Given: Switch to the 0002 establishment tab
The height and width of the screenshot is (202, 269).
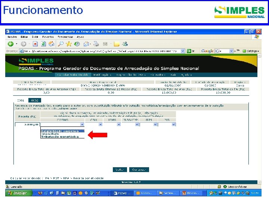Looking at the screenshot, I should tap(35, 100).
